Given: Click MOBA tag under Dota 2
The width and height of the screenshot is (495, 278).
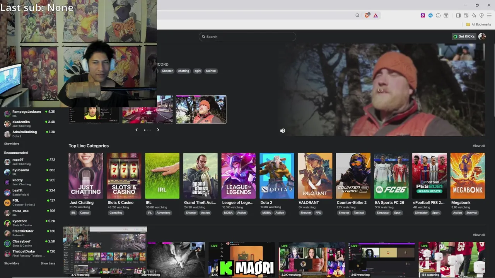Looking at the screenshot, I should pos(266,213).
